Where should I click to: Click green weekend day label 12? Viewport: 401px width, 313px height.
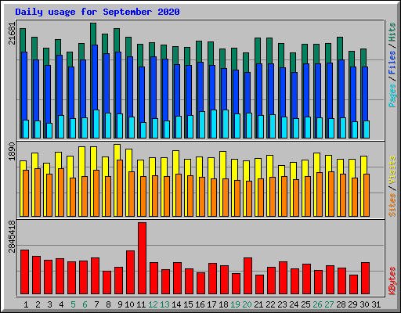153,304
